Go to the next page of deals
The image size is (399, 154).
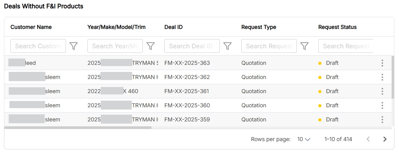(x=385, y=139)
